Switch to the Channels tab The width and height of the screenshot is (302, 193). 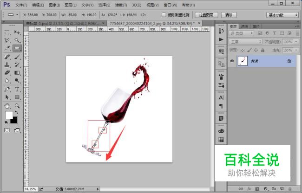point(244,26)
